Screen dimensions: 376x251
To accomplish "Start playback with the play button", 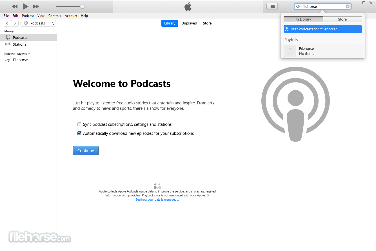I will pyautogui.click(x=26, y=6).
